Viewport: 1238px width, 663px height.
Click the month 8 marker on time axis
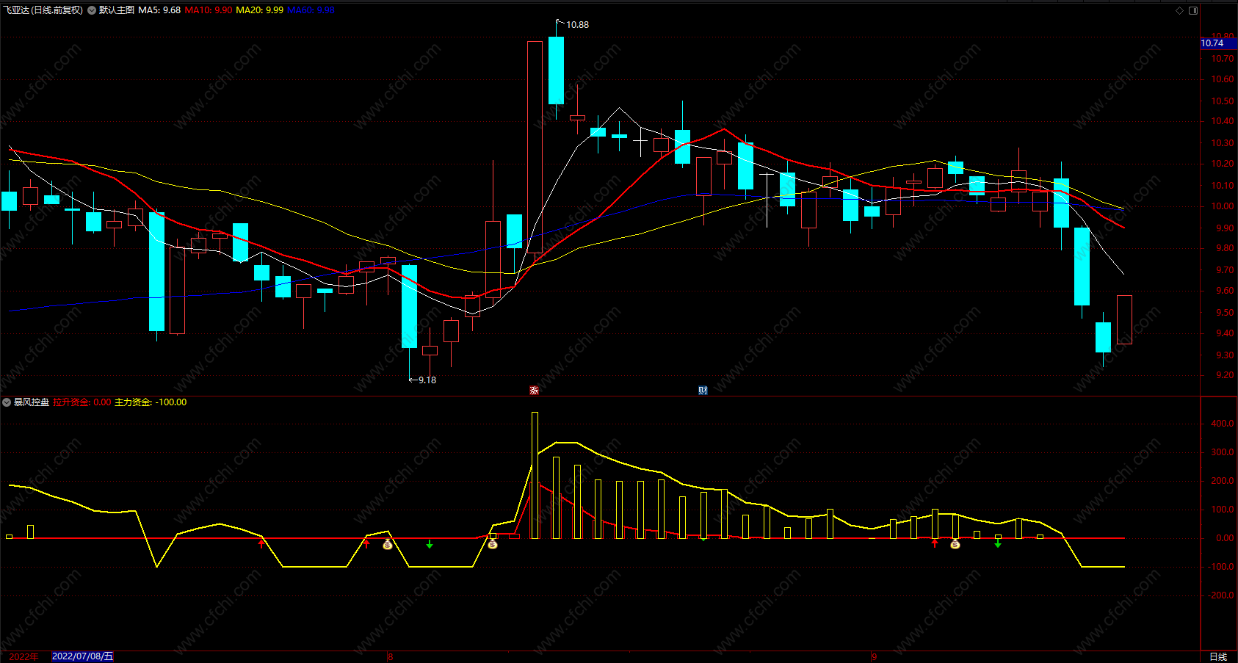tap(391, 656)
